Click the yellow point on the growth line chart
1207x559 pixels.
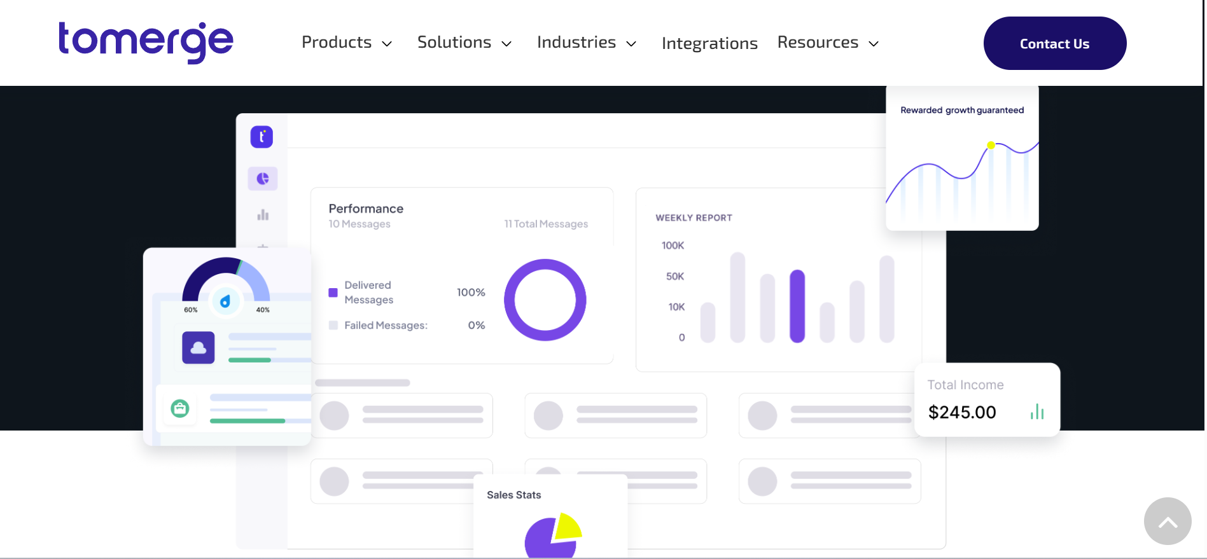(991, 146)
